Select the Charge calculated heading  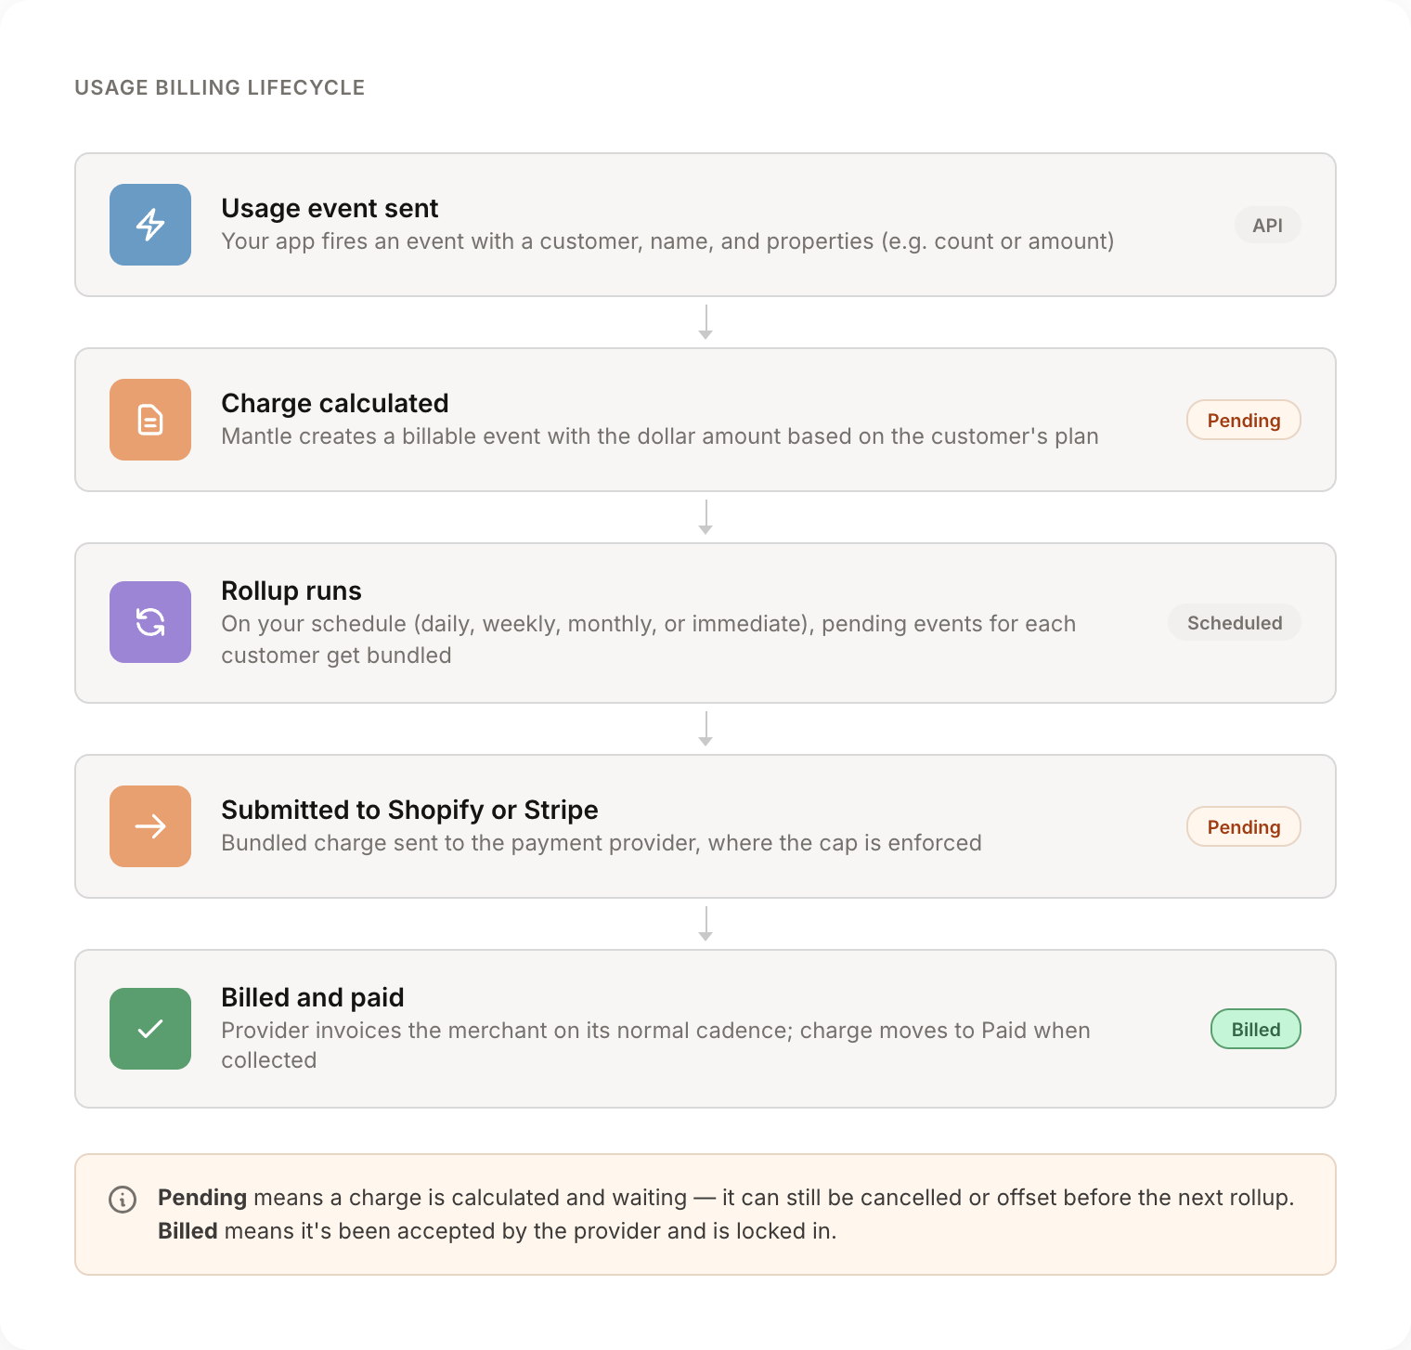334,403
